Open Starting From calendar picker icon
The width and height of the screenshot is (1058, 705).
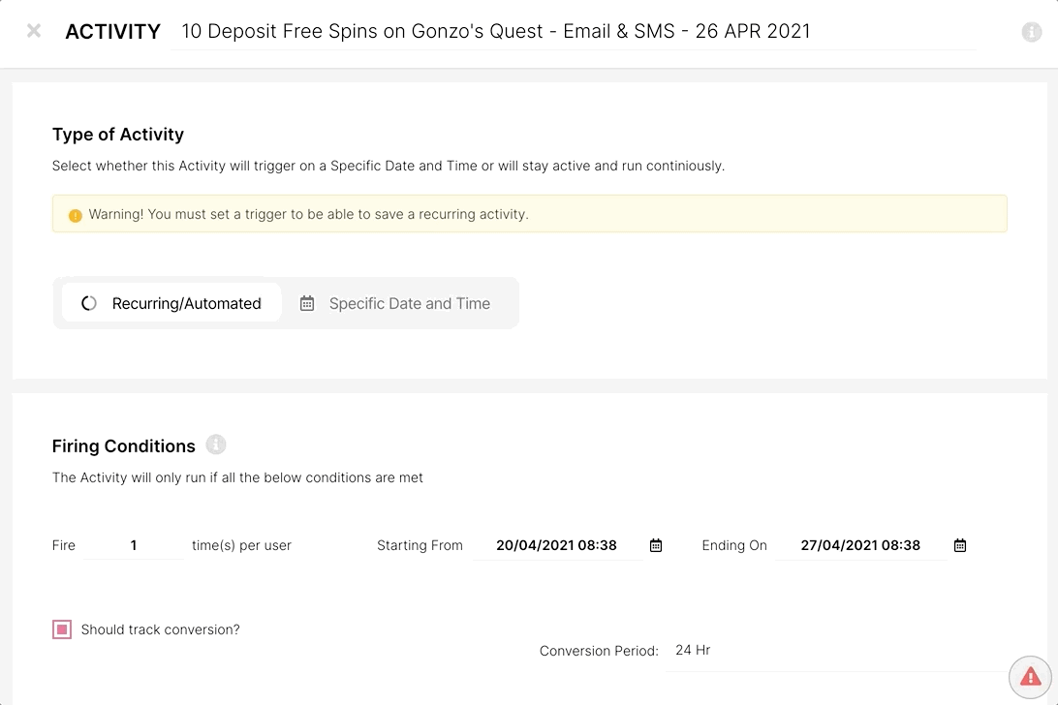pos(656,545)
